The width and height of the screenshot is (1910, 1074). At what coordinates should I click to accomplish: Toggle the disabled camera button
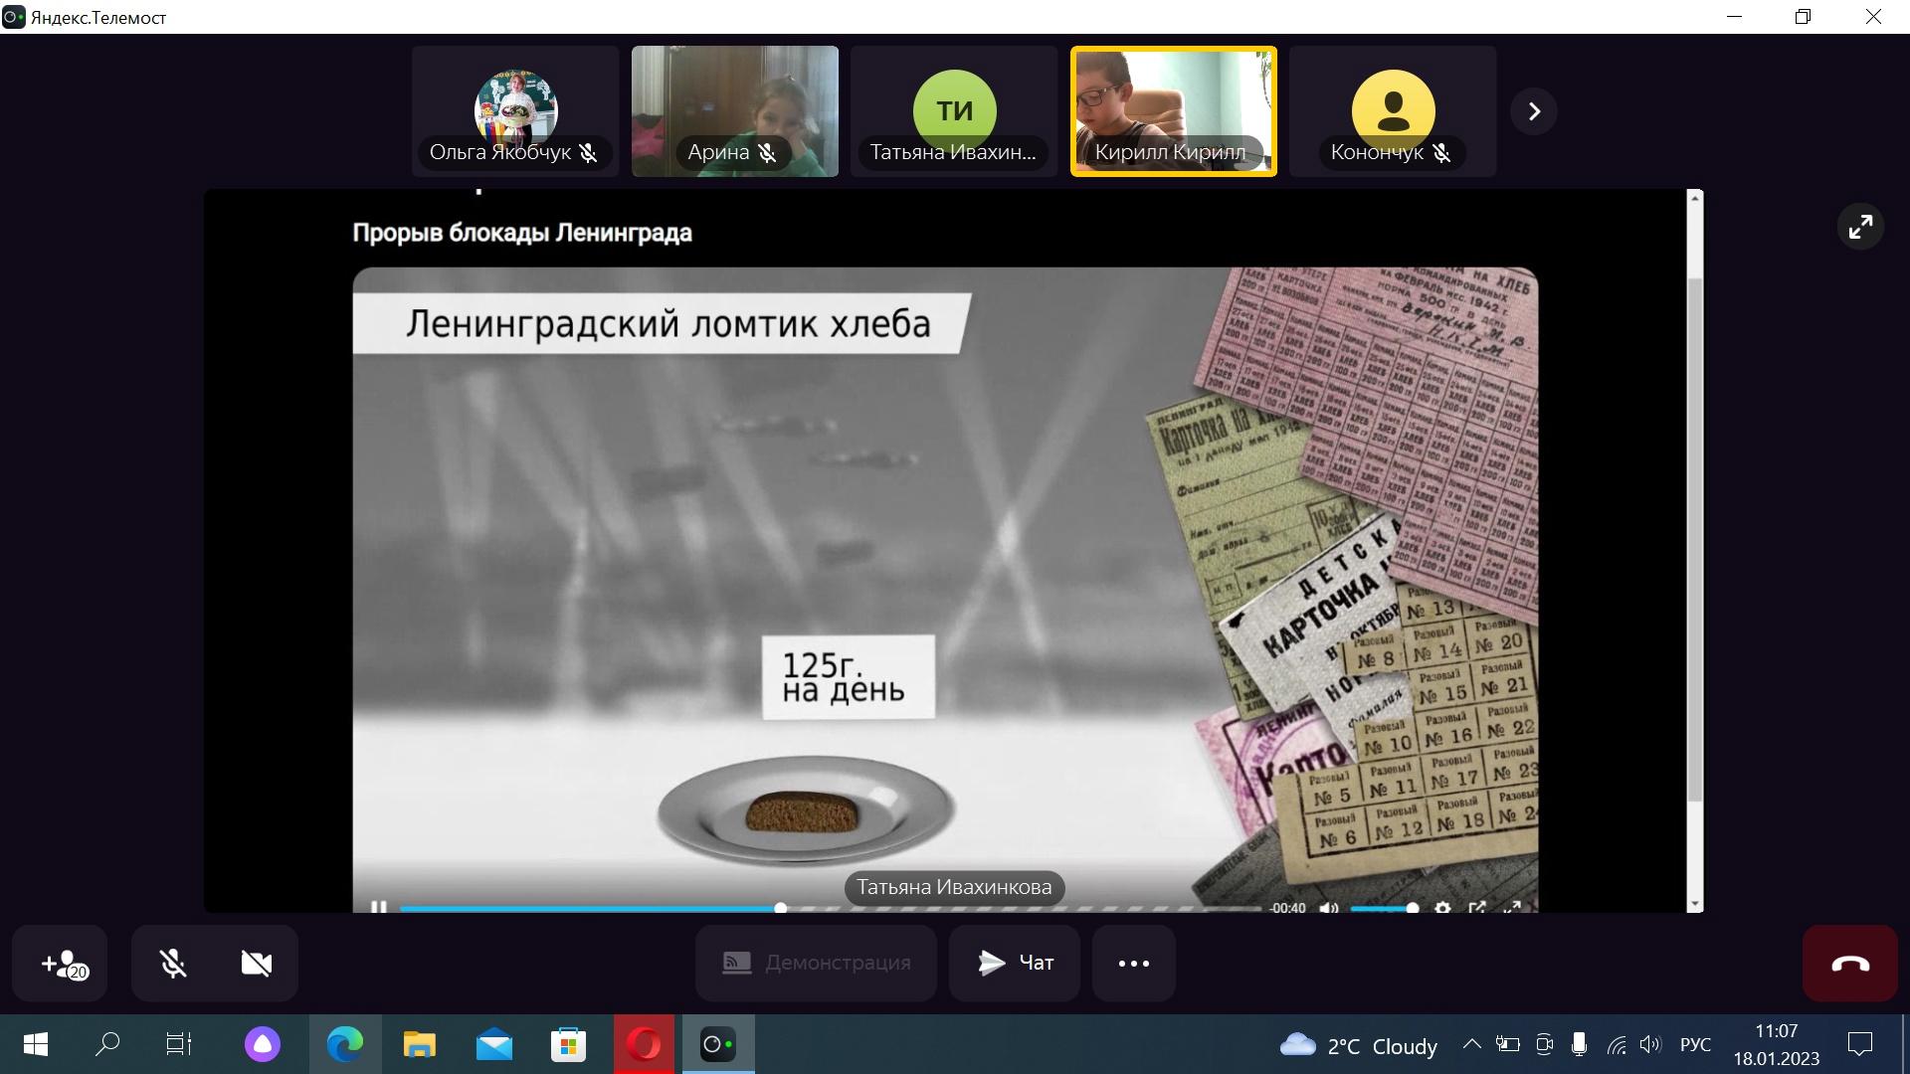pyautogui.click(x=256, y=963)
